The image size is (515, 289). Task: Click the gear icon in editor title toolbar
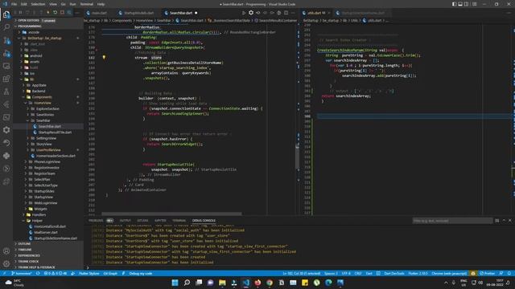251,13
